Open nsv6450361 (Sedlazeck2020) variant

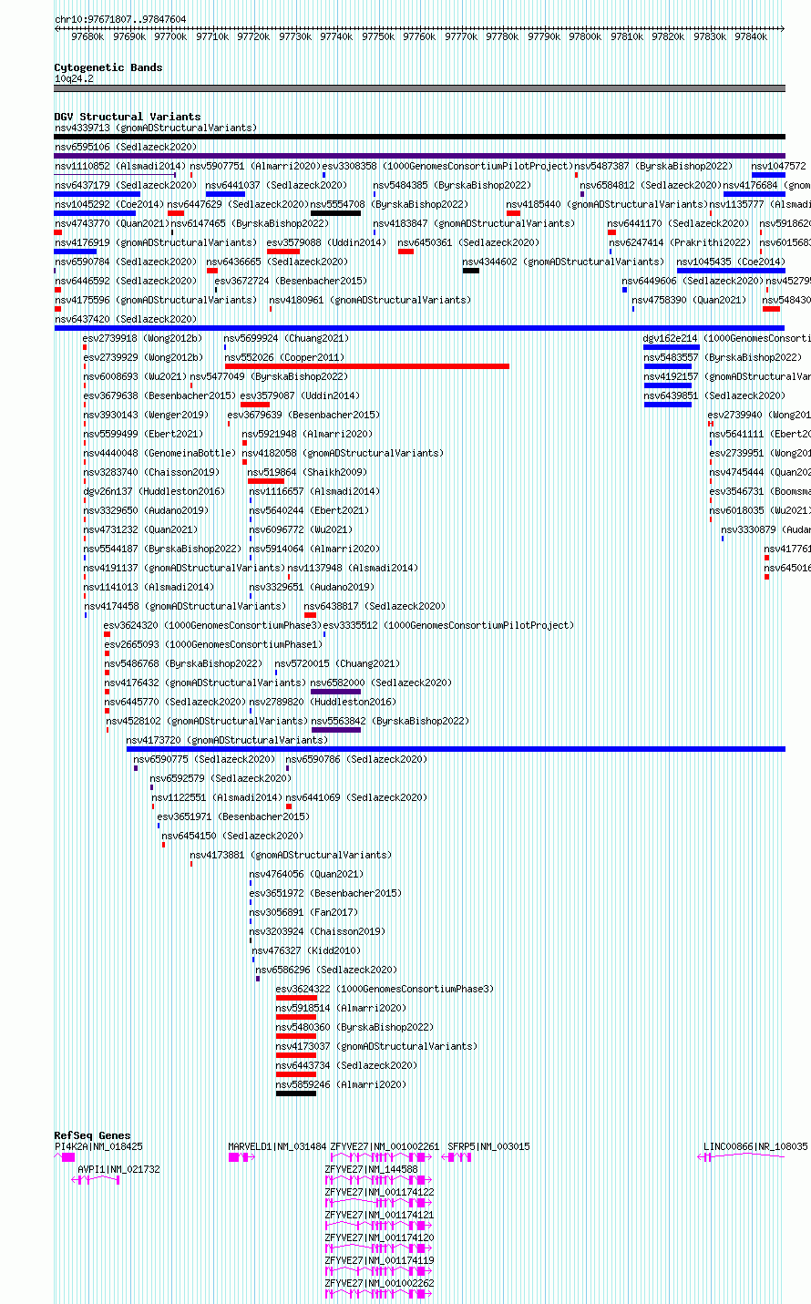click(468, 242)
